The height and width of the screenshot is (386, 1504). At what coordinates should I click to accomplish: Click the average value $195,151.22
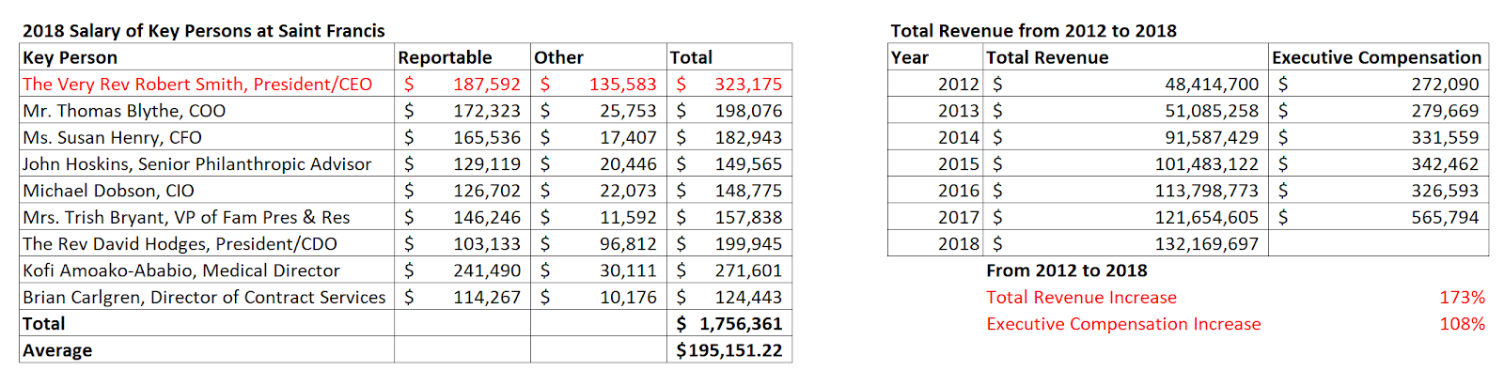click(x=729, y=350)
